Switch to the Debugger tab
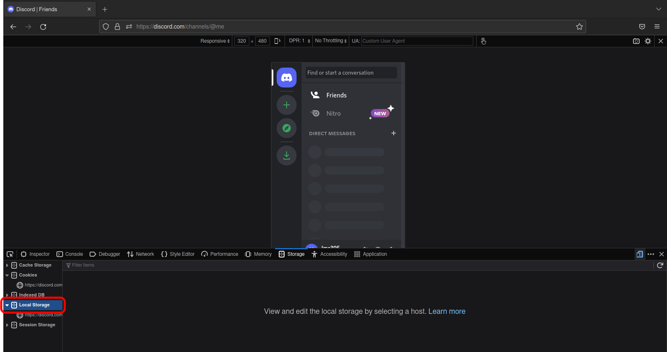The width and height of the screenshot is (667, 352). tap(105, 254)
